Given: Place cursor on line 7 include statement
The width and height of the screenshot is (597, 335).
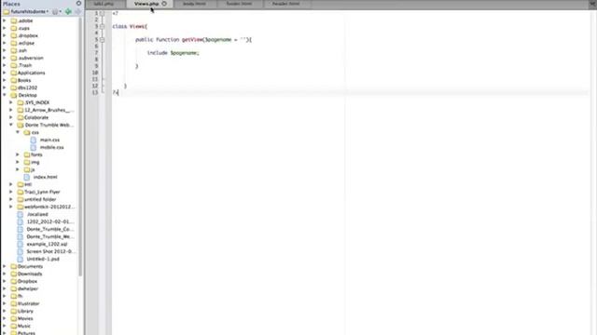Looking at the screenshot, I should pos(174,53).
